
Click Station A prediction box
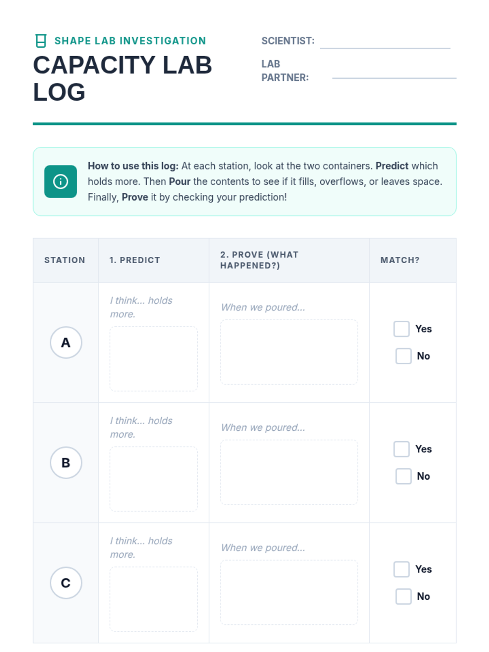click(x=154, y=359)
